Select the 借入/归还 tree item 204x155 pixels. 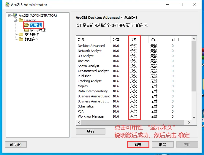click(x=38, y=30)
